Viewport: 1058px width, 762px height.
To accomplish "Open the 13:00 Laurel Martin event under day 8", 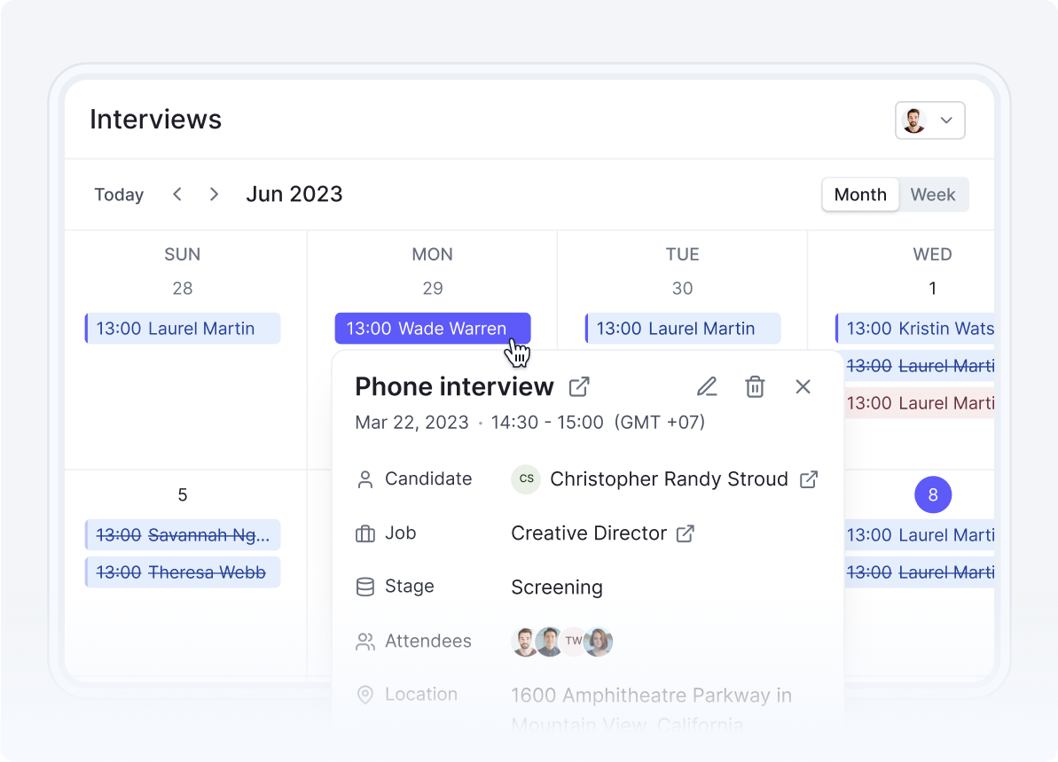I will coord(919,535).
